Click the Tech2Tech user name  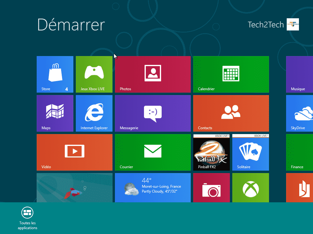[266, 25]
